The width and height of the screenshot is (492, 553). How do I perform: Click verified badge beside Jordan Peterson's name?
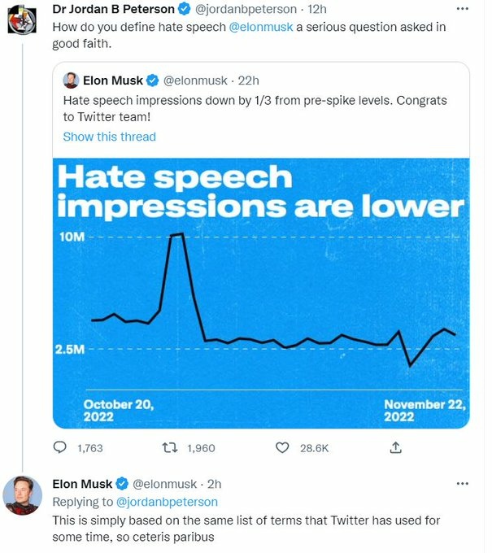click(x=184, y=10)
